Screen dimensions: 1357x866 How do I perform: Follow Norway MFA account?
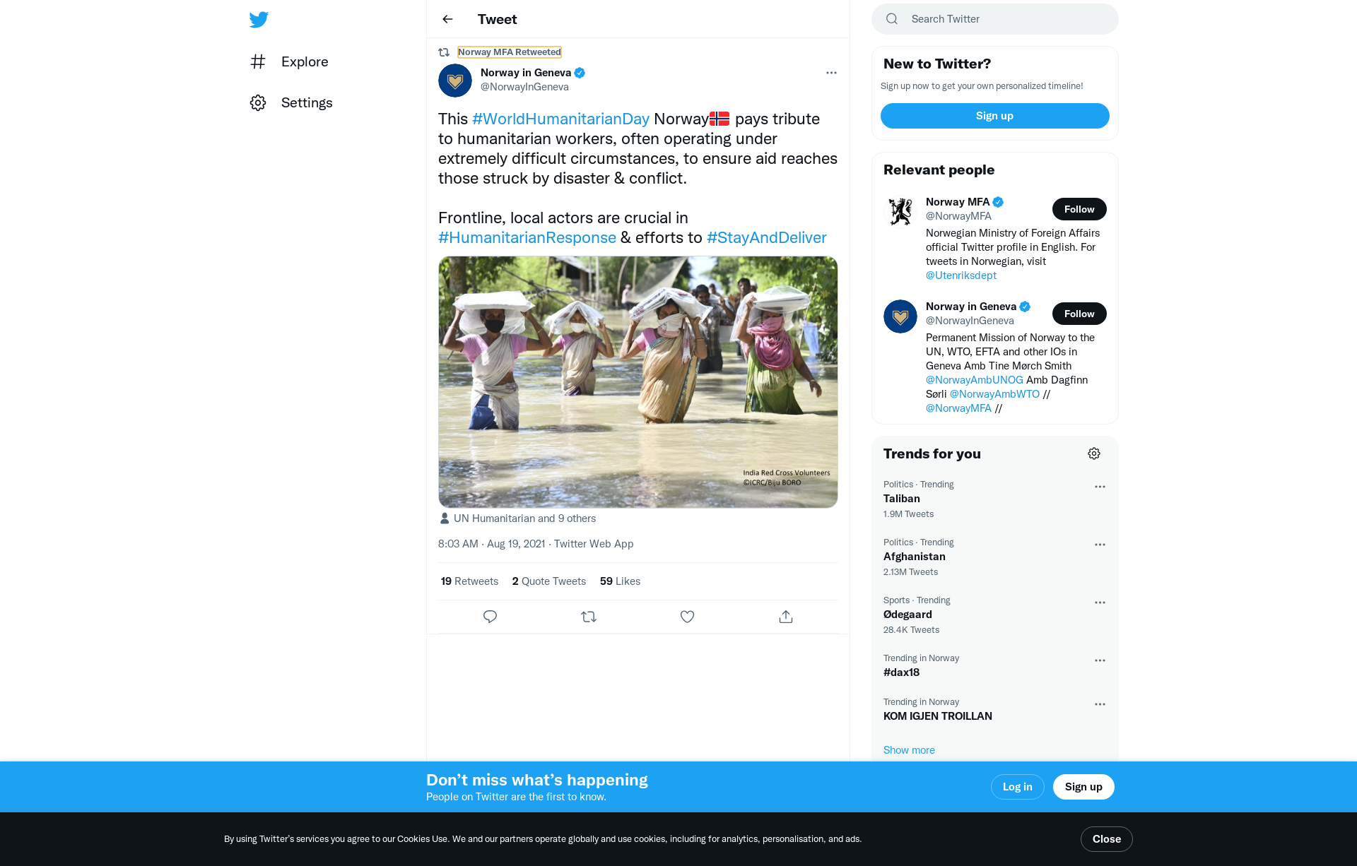tap(1079, 209)
